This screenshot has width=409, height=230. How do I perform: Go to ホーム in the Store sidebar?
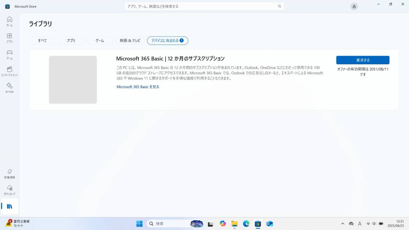[x=10, y=21]
